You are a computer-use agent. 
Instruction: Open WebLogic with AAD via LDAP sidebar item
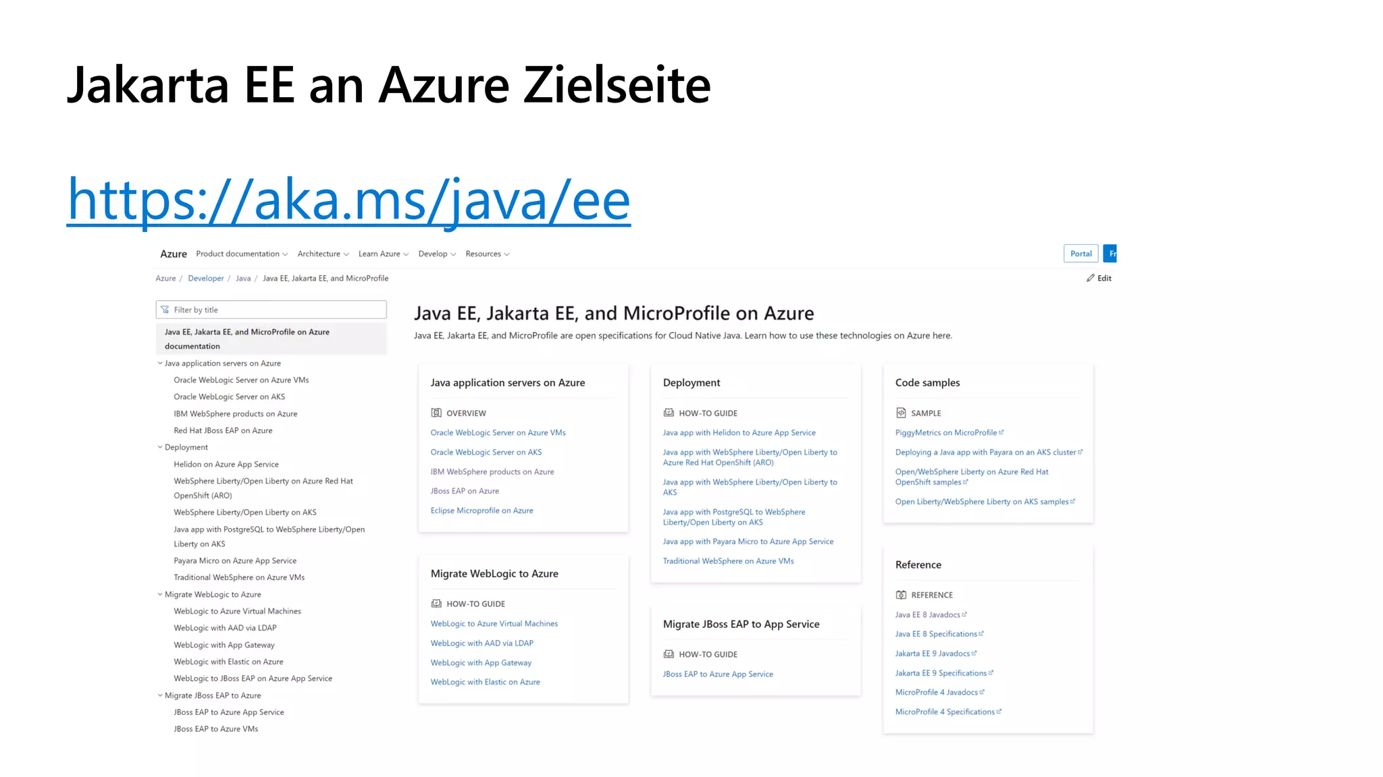(225, 628)
